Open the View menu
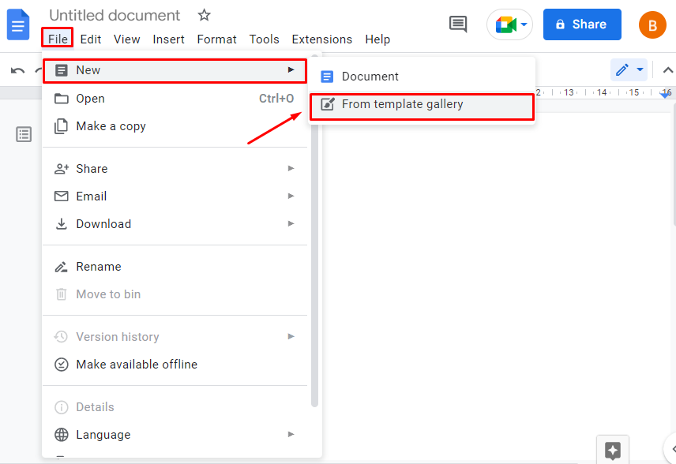 tap(126, 39)
